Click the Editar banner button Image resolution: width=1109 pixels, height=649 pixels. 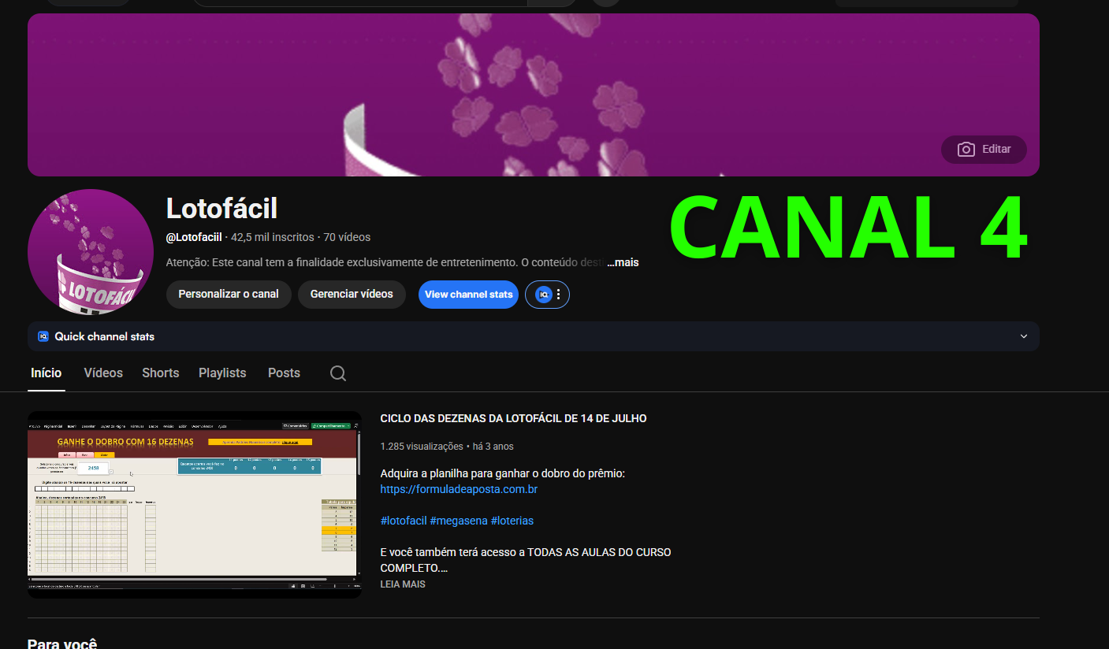tap(984, 150)
